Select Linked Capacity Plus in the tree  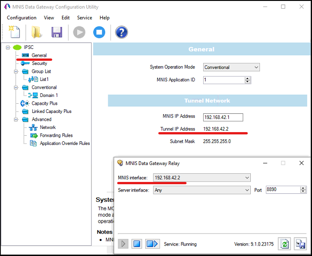coord(52,111)
